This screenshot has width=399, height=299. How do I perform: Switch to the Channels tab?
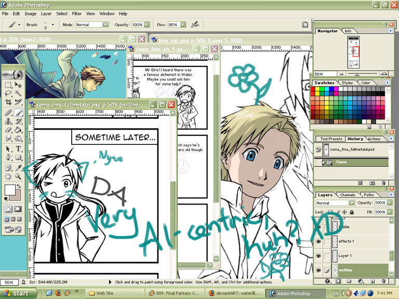coord(348,195)
